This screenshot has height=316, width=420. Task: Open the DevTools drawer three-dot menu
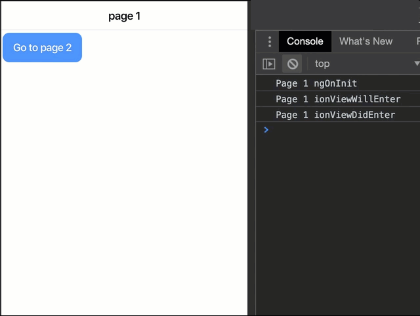tap(269, 41)
